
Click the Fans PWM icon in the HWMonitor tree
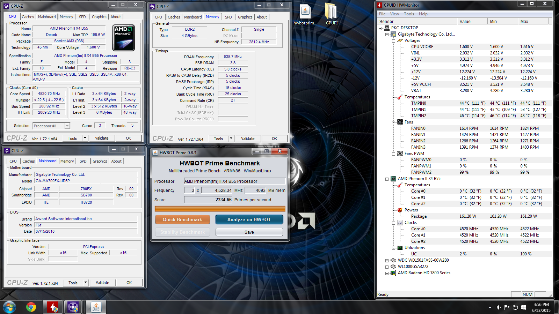tap(400, 154)
